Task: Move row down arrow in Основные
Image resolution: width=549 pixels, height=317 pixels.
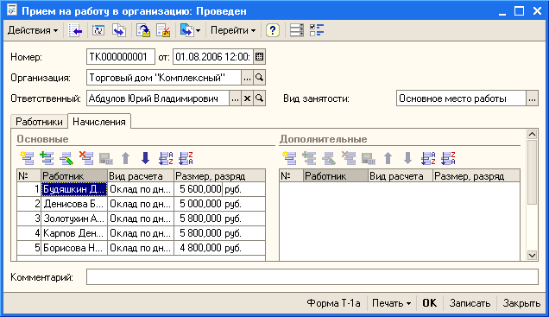Action: (145, 158)
